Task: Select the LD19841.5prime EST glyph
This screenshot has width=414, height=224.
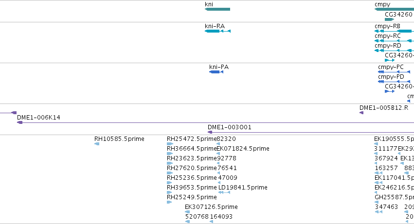Action: pyautogui.click(x=224, y=192)
